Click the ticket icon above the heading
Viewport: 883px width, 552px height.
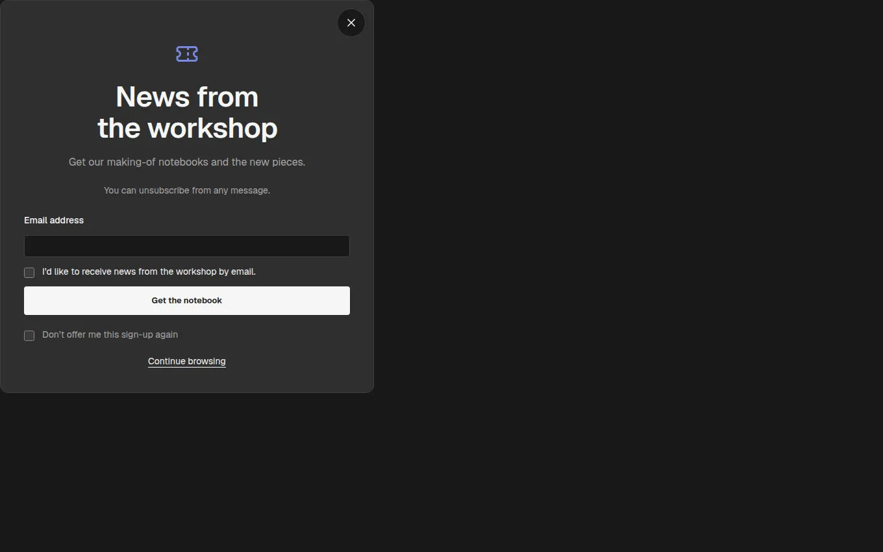pos(187,54)
